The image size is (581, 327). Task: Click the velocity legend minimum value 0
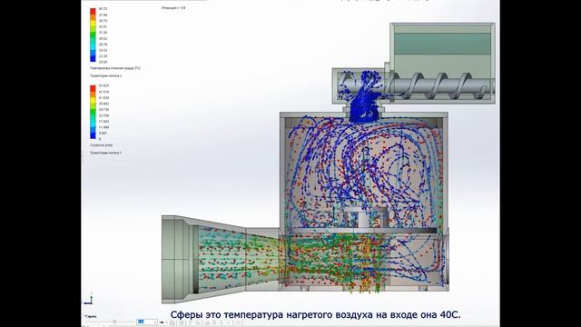coord(100,139)
